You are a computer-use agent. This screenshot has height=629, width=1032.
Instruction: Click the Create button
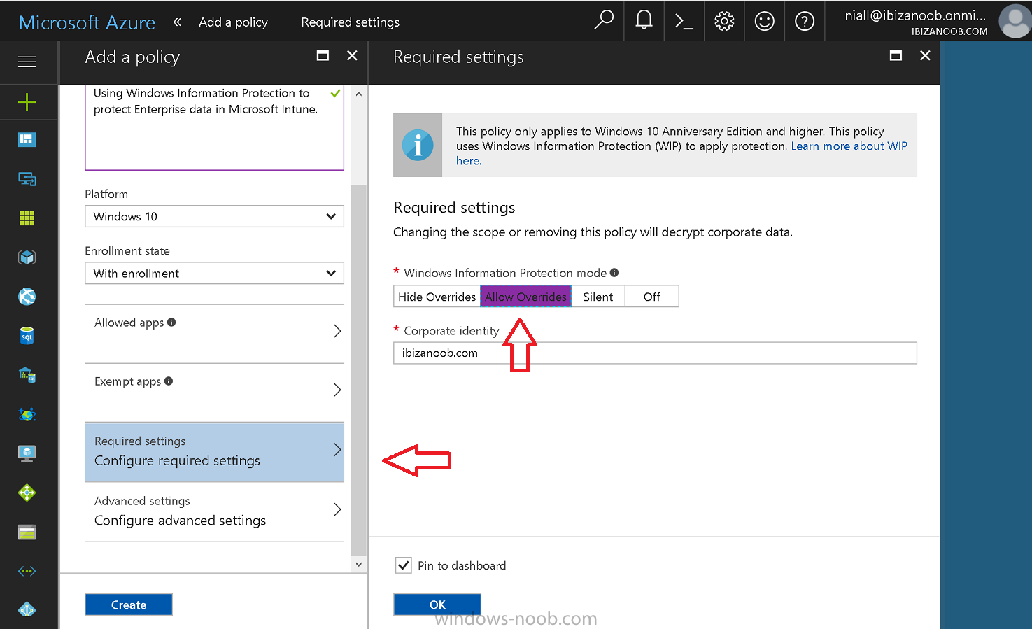pos(129,605)
